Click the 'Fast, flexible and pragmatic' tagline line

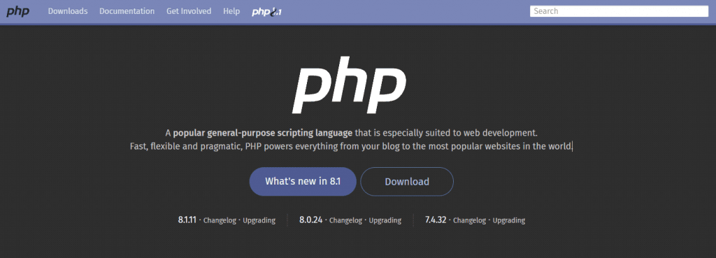point(351,147)
